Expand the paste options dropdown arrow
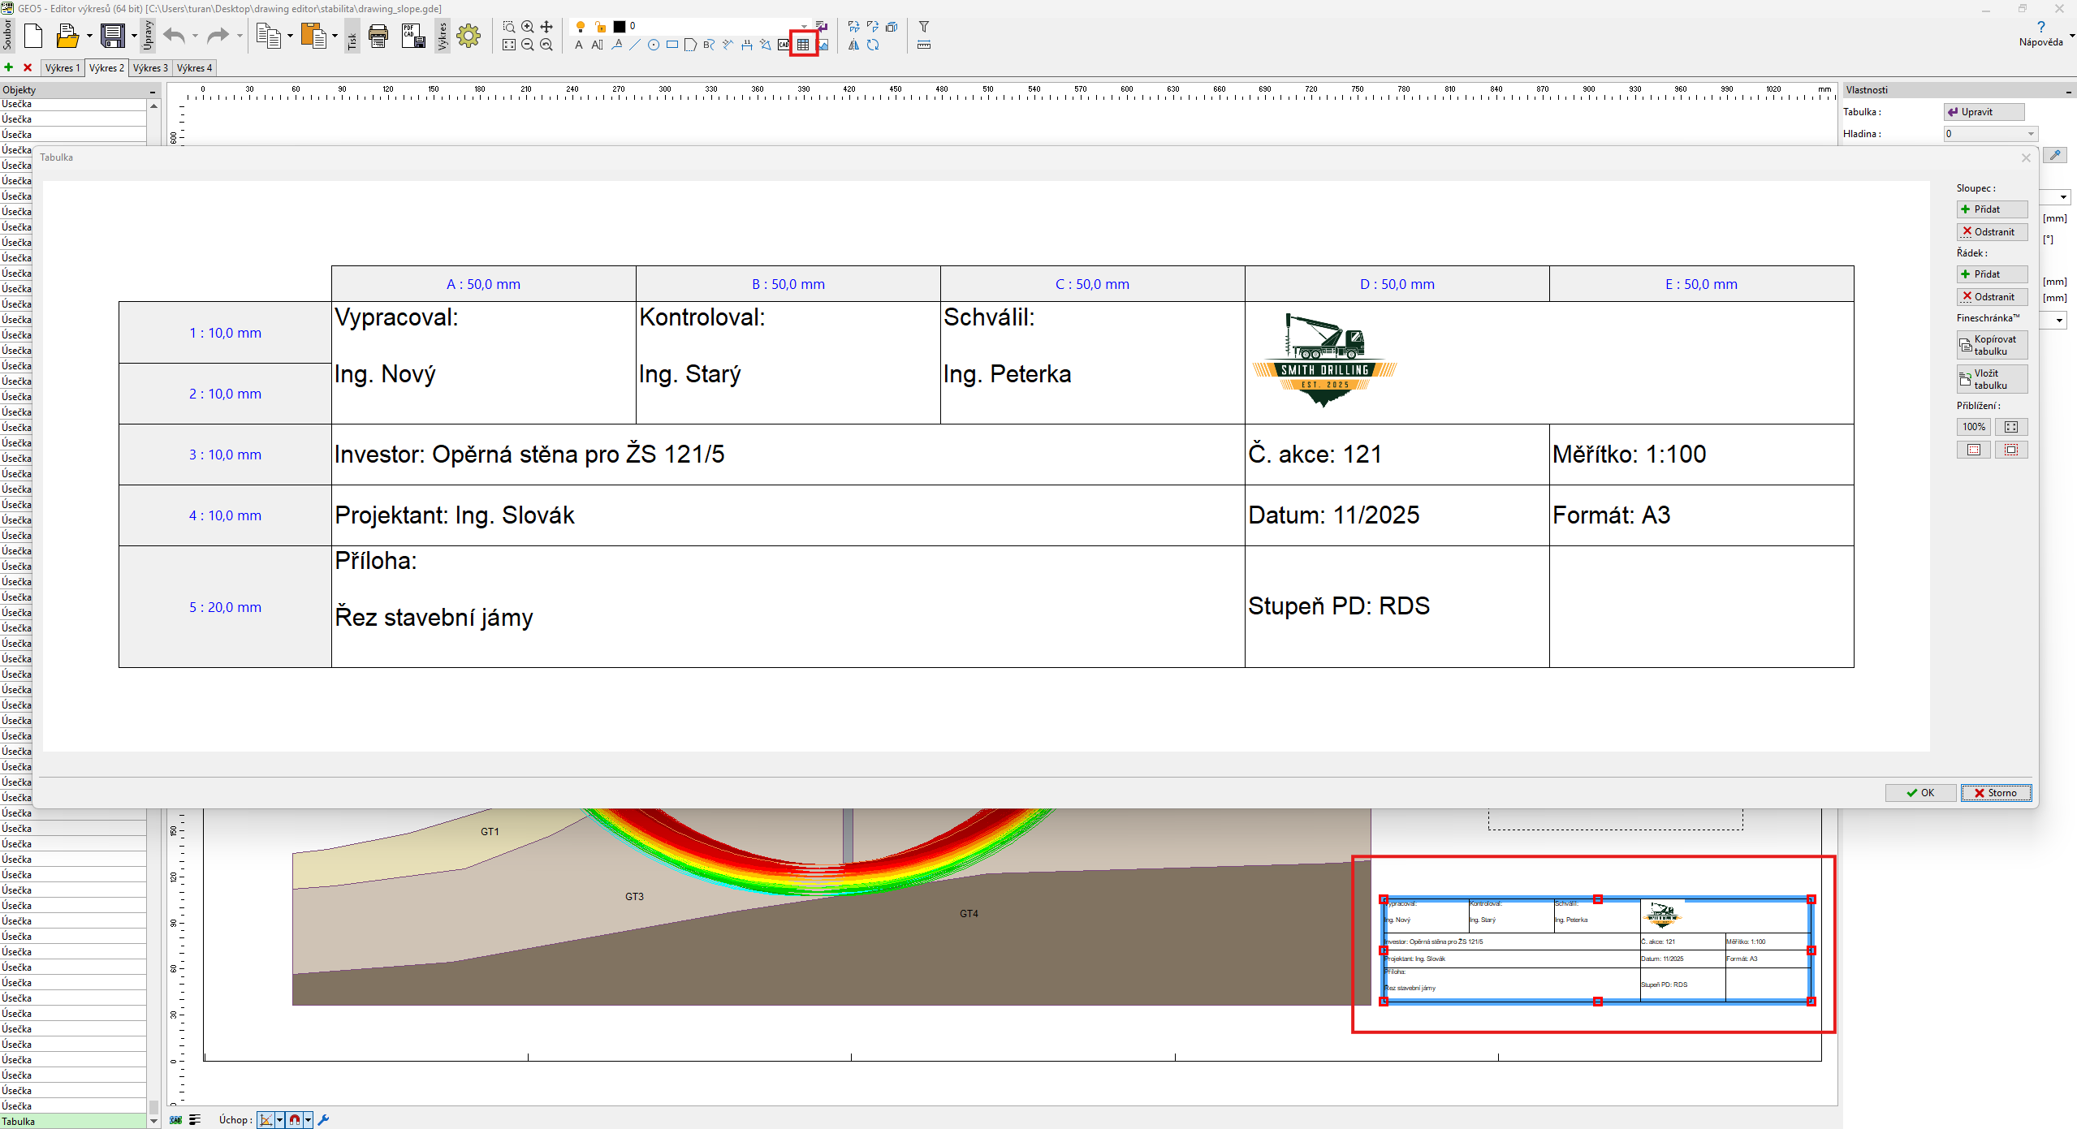The width and height of the screenshot is (2077, 1129). tap(335, 36)
